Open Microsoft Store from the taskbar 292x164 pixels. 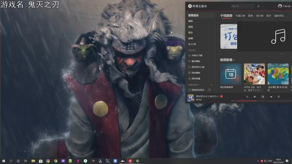tap(41, 161)
